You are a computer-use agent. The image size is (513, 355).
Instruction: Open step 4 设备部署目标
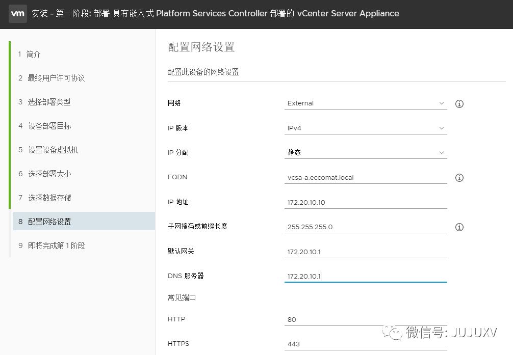(x=49, y=126)
